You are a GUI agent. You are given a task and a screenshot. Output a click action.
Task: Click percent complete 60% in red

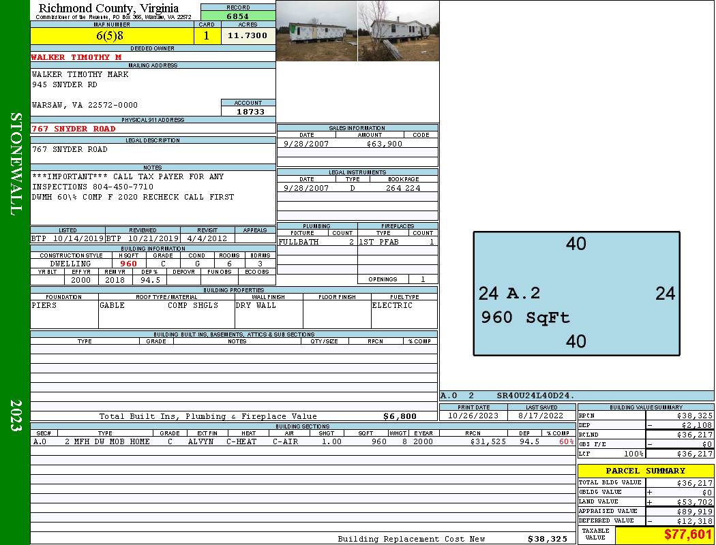566,441
